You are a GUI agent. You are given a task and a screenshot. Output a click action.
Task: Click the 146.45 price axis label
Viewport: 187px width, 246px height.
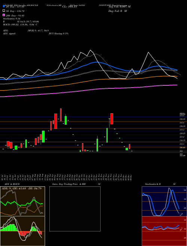tap(182, 119)
